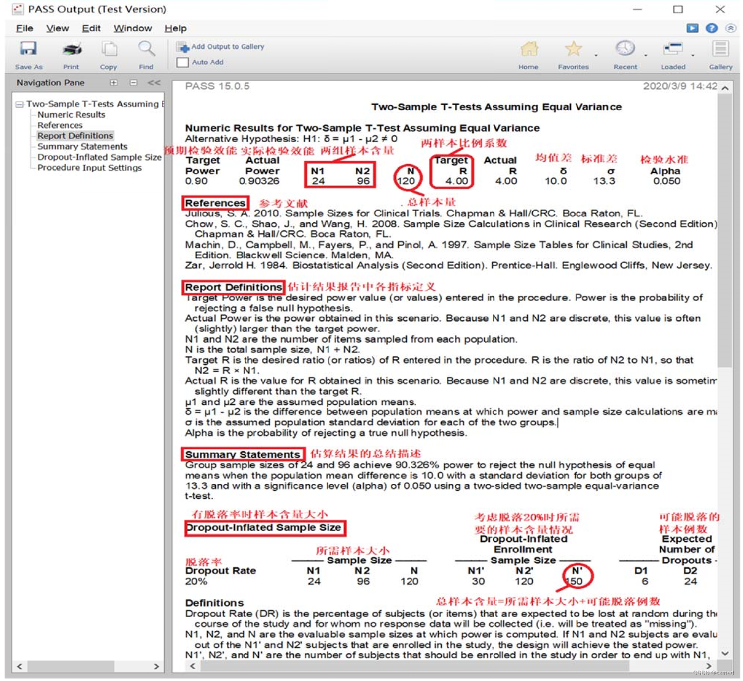Select Procedure Input Settings tree item
743x681 pixels.
tap(89, 168)
